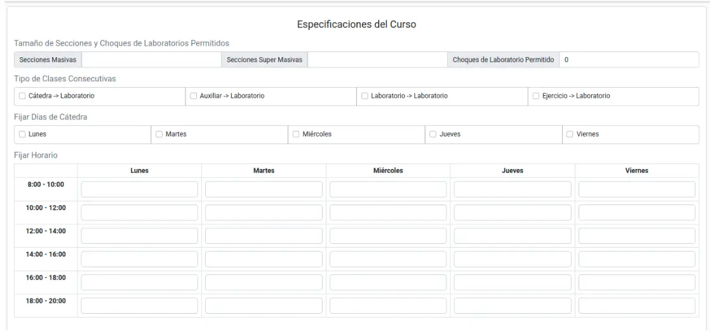Click the Miércoles 18:00 - 20:00 schedule field
710x336 pixels.
(388, 306)
